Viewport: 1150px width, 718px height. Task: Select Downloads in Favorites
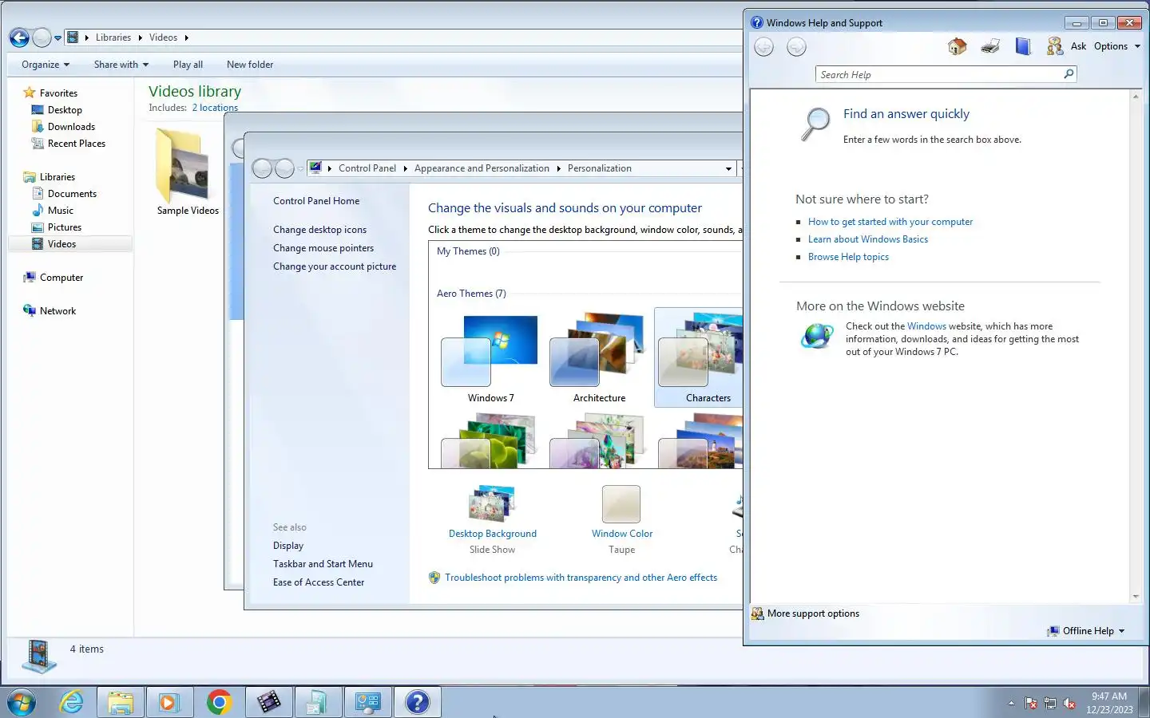[x=71, y=127]
